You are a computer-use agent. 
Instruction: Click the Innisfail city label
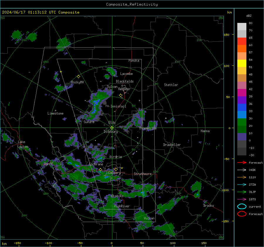(x=118, y=106)
